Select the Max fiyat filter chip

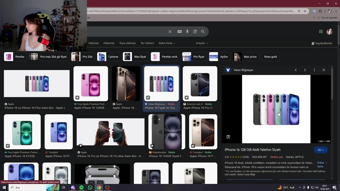(x=136, y=57)
